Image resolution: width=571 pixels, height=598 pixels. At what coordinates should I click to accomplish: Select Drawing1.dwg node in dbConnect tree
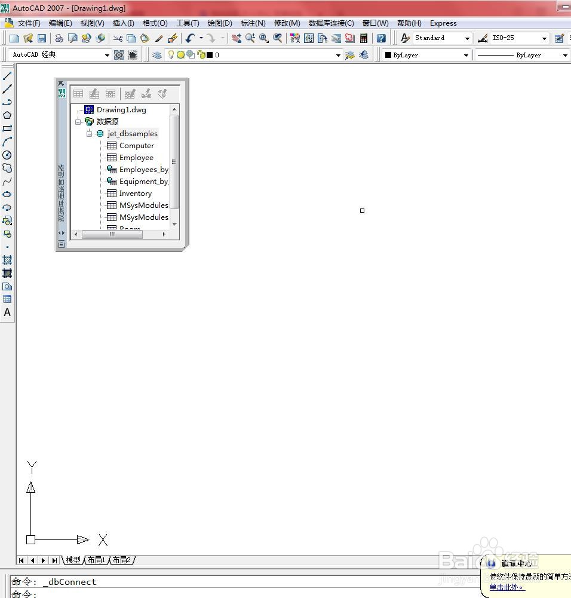[121, 110]
